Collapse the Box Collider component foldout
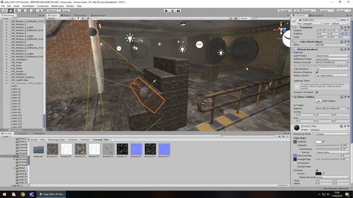 pos(293,97)
